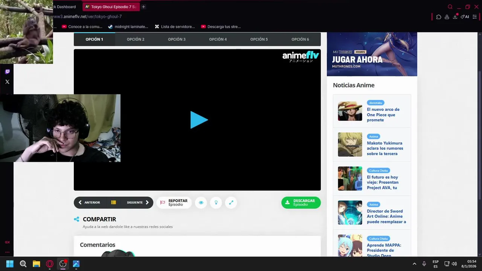482x271 pixels.
Task: Open 'Lista de servidore...' bookmark
Action: point(174,27)
